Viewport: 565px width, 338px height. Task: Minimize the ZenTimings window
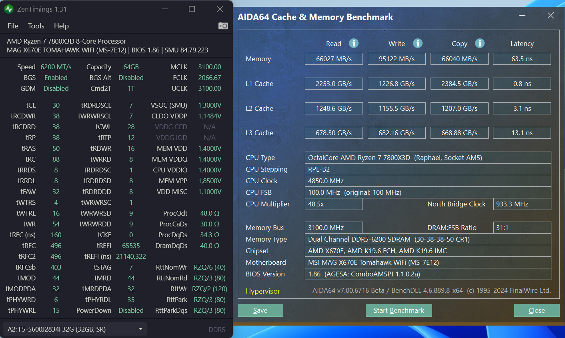(x=165, y=9)
